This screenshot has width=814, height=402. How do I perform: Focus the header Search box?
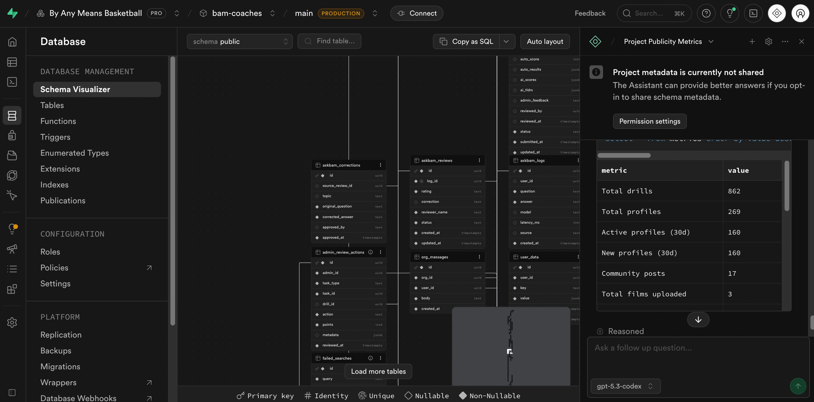click(654, 13)
